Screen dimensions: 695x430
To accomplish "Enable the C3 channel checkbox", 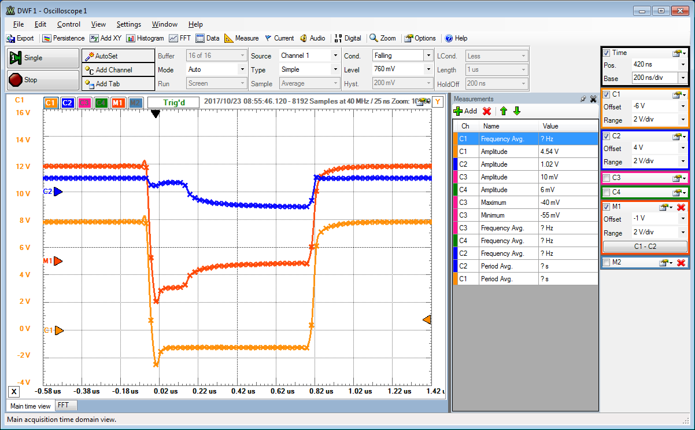I will [x=607, y=178].
